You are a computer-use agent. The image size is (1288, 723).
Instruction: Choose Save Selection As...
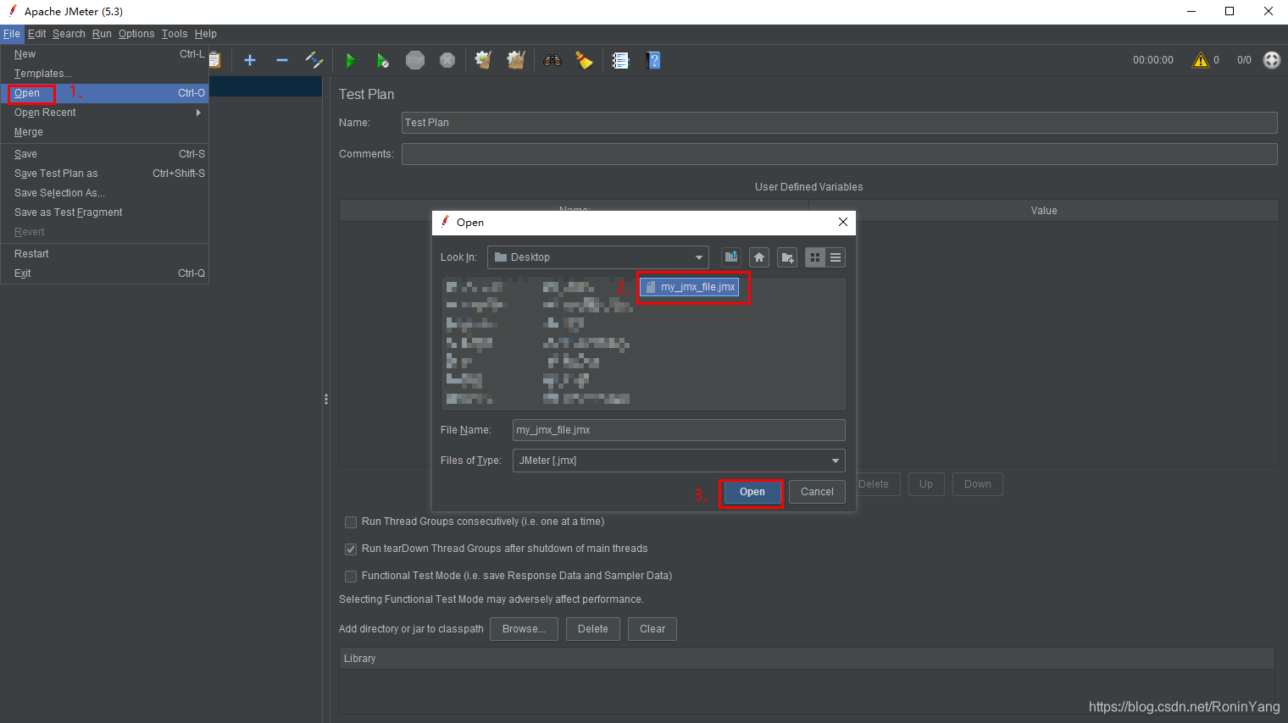(x=105, y=193)
